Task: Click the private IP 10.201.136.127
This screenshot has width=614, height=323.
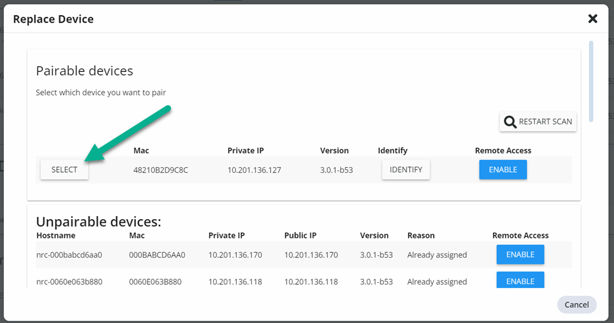Action: (x=253, y=170)
